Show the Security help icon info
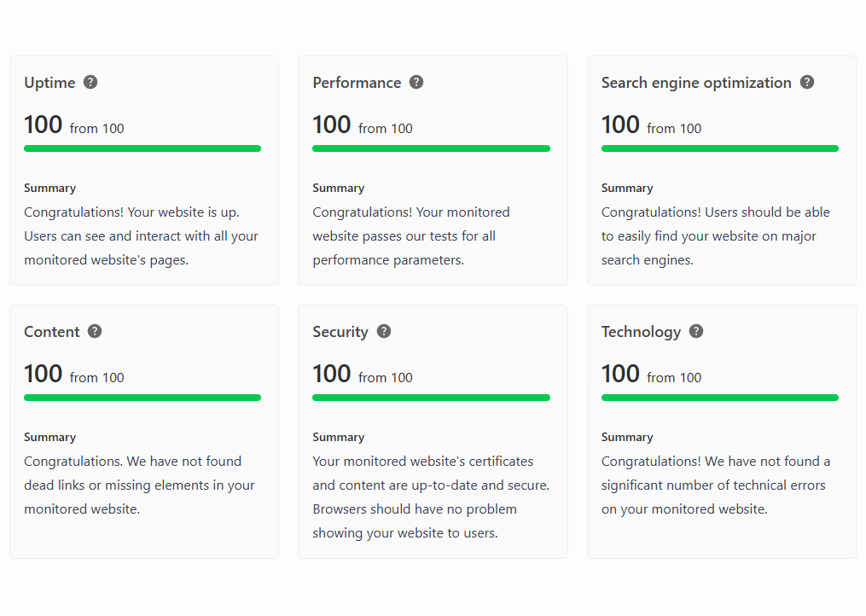Screen dimensions: 866x616 [x=384, y=331]
